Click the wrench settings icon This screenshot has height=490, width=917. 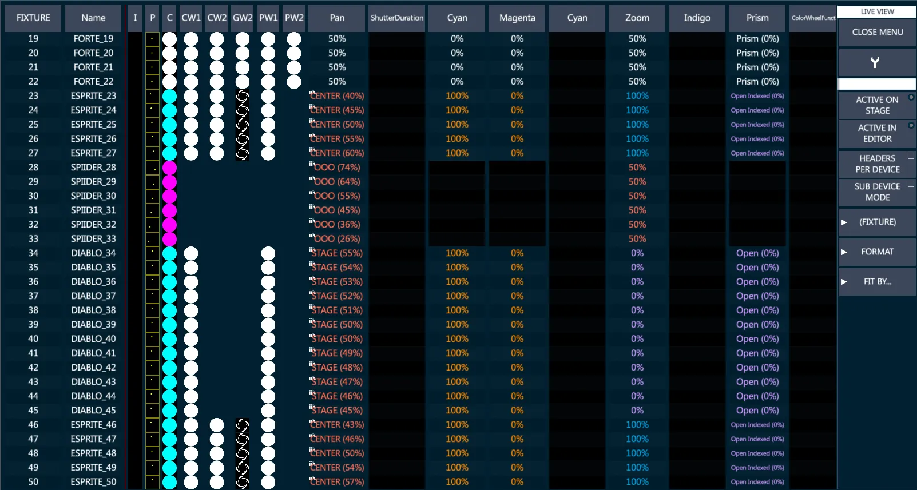(875, 62)
